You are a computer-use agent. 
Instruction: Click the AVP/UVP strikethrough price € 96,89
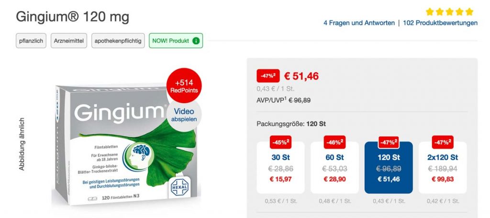(300, 100)
